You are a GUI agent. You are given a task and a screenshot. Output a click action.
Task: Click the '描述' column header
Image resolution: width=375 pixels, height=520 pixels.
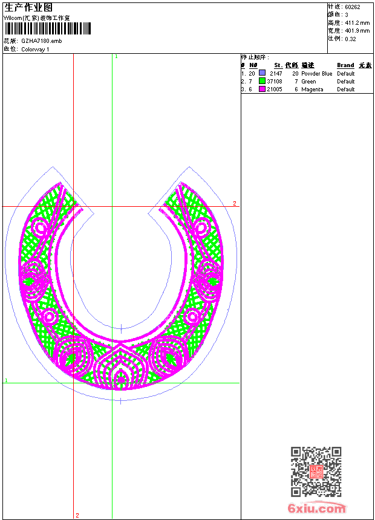point(308,65)
